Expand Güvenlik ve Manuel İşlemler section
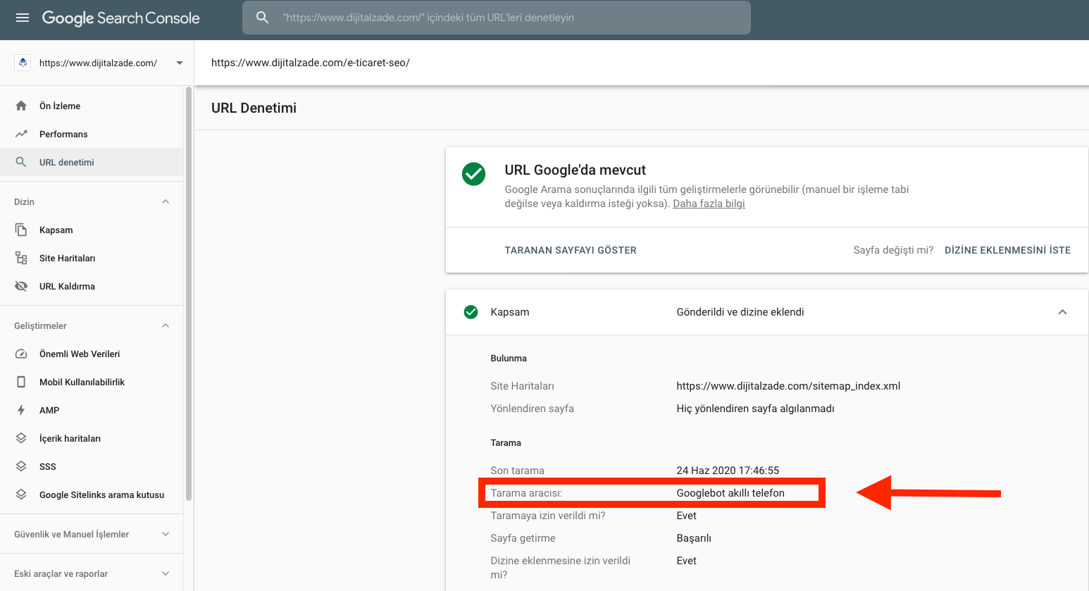This screenshot has width=1089, height=591. (166, 534)
